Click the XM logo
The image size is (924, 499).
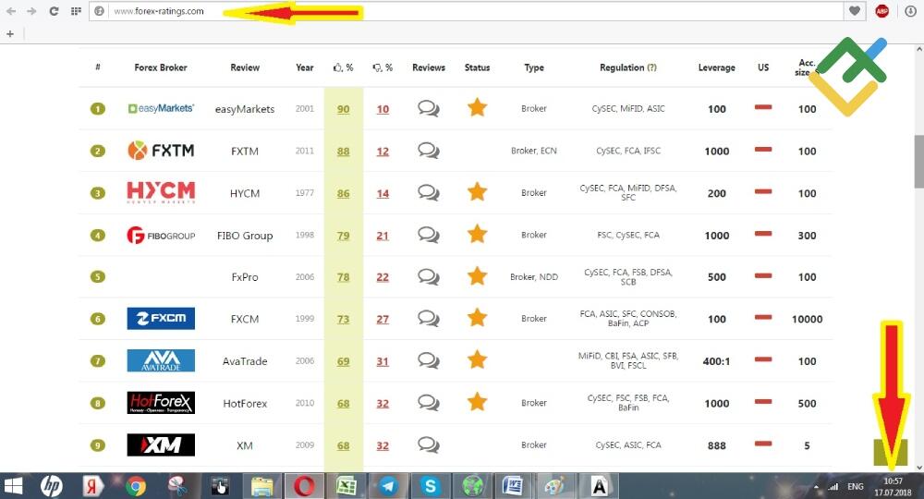click(161, 444)
